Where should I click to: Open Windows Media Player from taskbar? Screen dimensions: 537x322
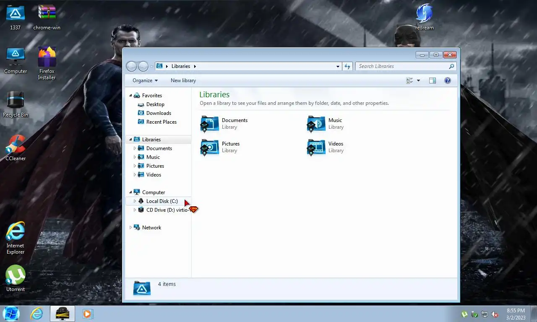point(87,314)
